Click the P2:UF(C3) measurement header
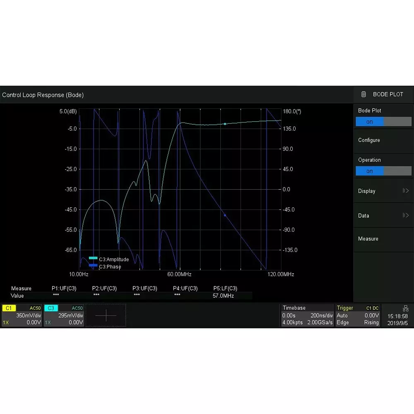 pos(104,288)
